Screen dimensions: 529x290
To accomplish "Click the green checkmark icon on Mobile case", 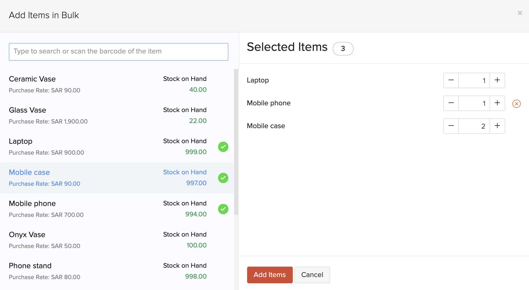I will [223, 178].
